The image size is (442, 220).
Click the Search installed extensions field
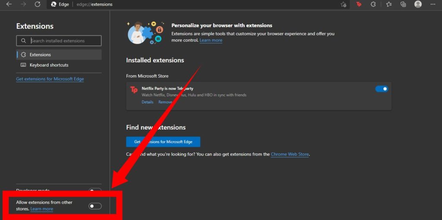59,41
